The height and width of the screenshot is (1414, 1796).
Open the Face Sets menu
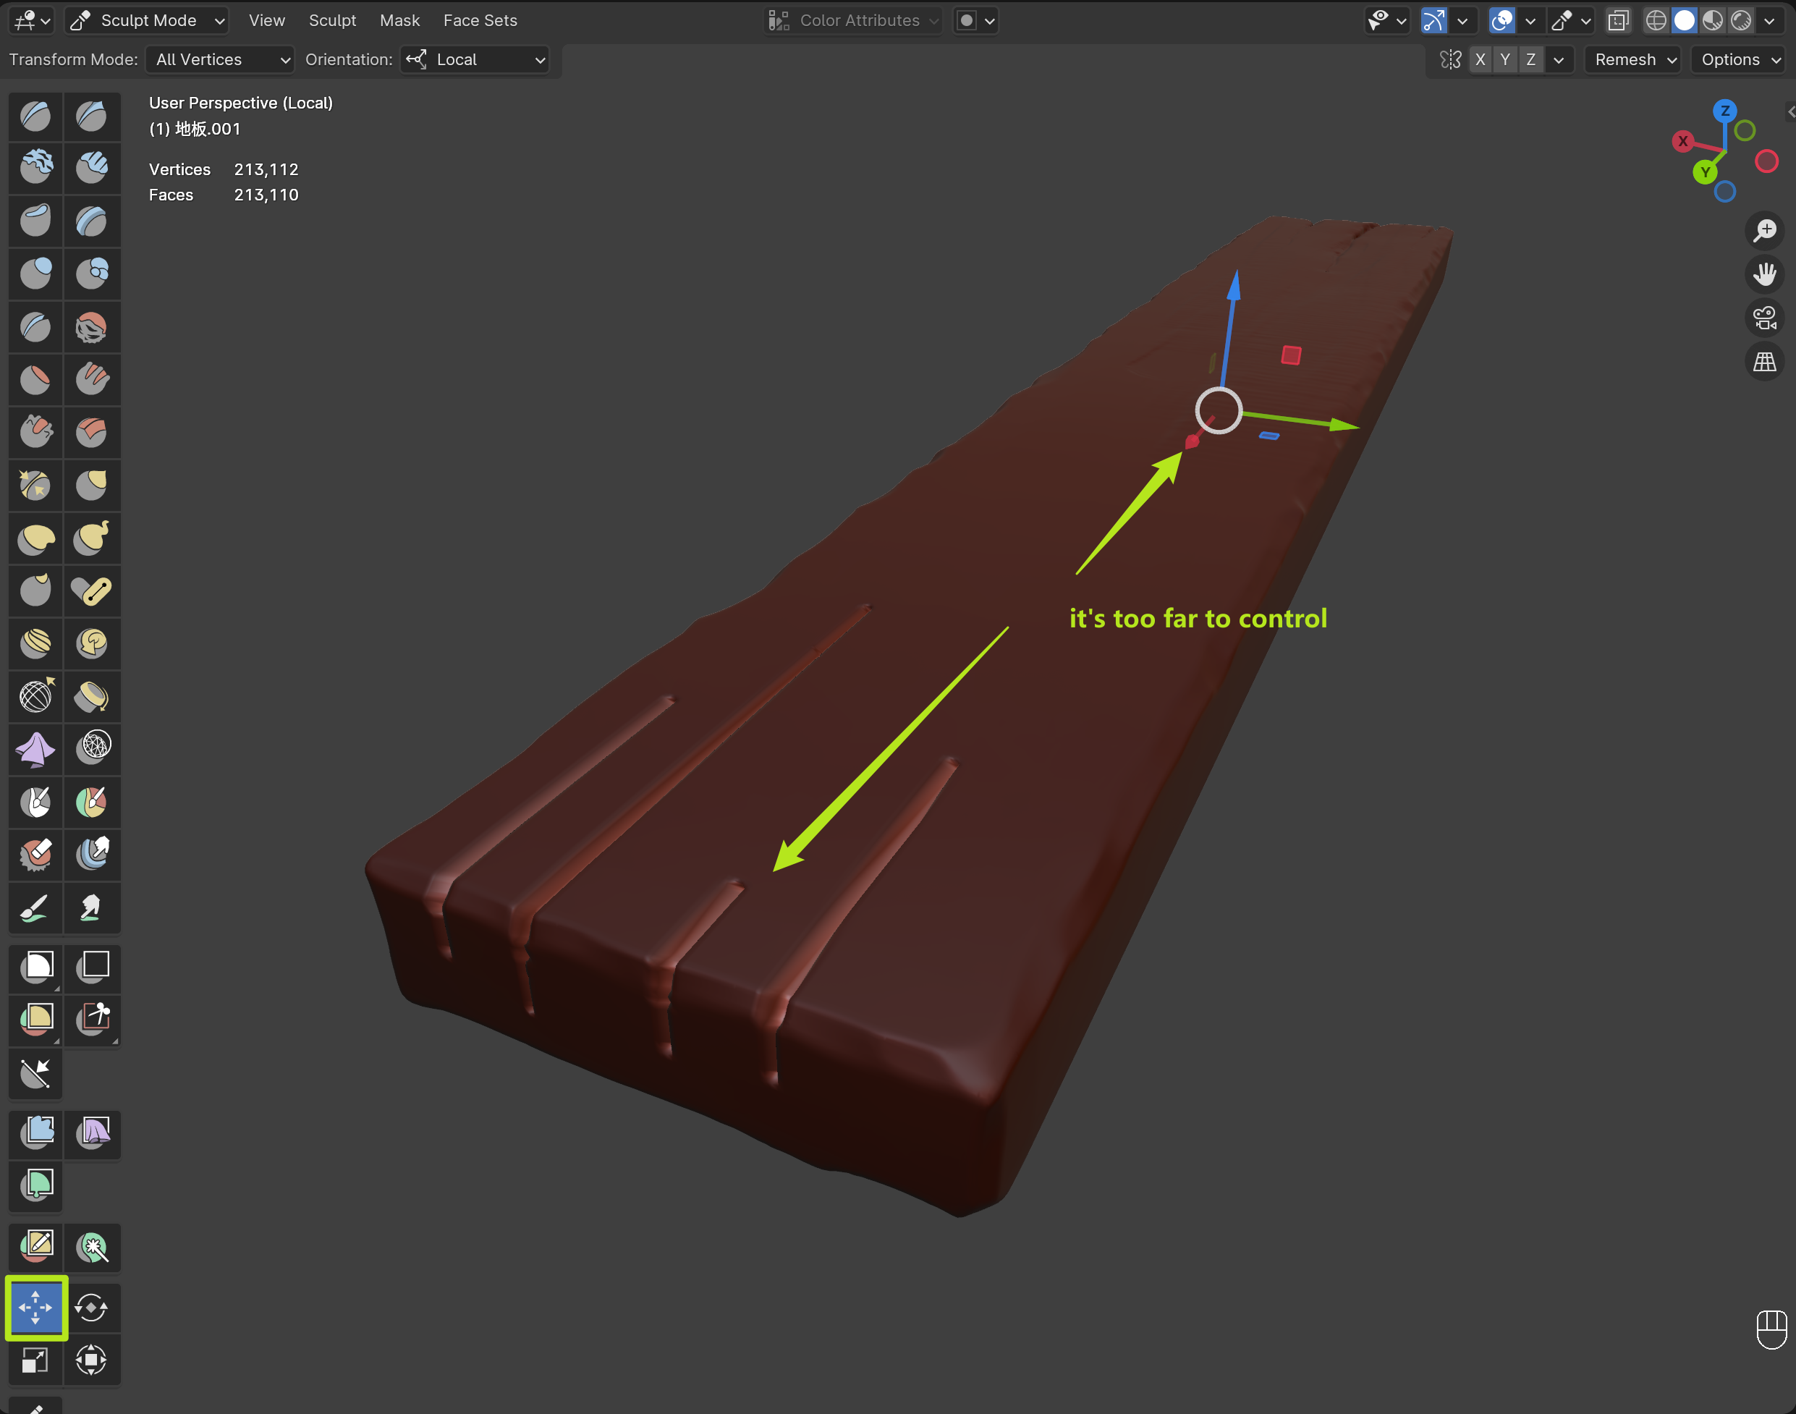click(x=480, y=20)
